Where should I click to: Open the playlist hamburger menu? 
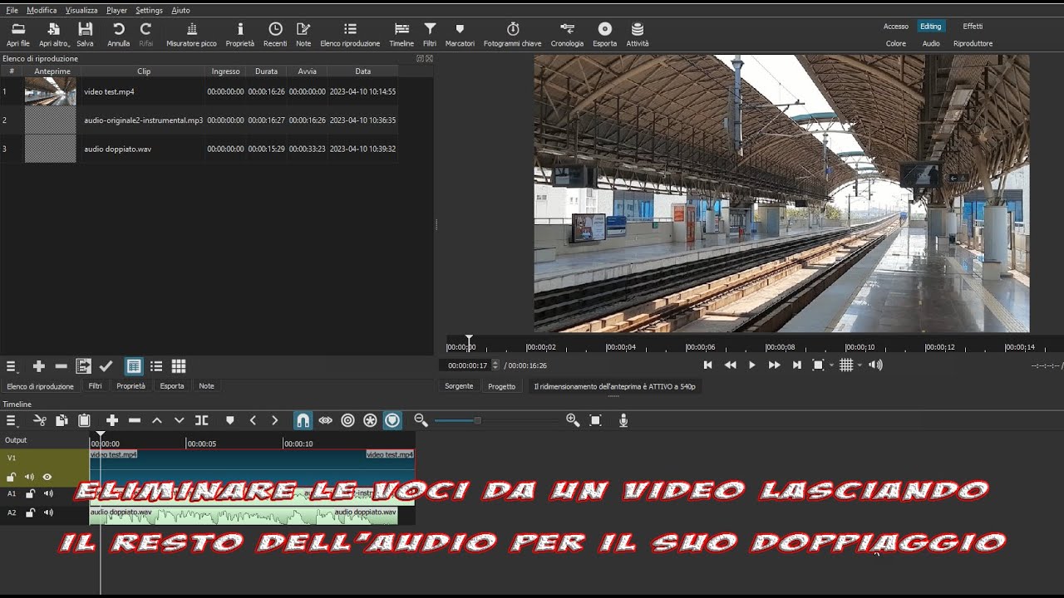[x=12, y=366]
